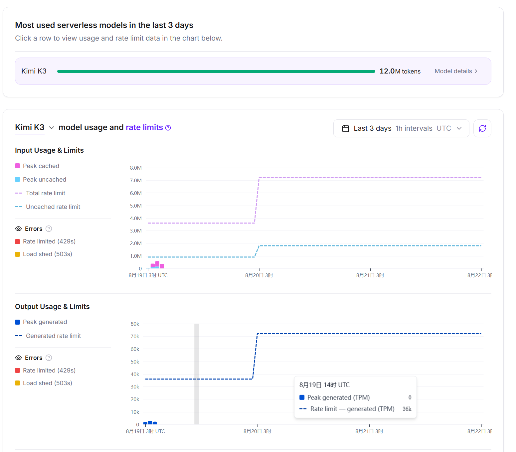Click the Model details arrow chevron

476,71
